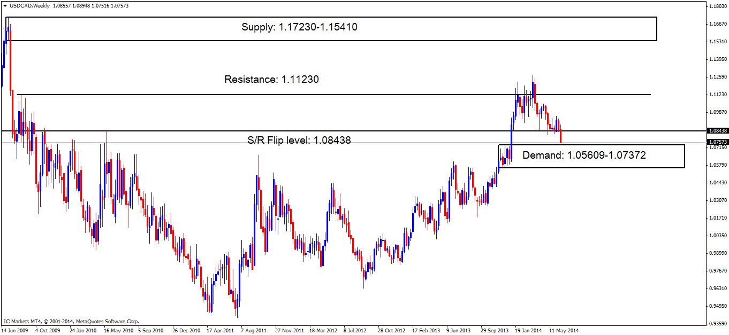Click the 1.12590 price on the scale

(717, 77)
